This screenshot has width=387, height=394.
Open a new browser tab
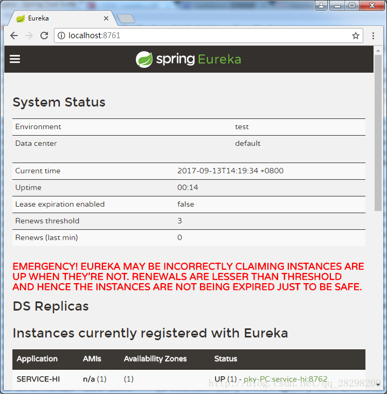coord(126,19)
